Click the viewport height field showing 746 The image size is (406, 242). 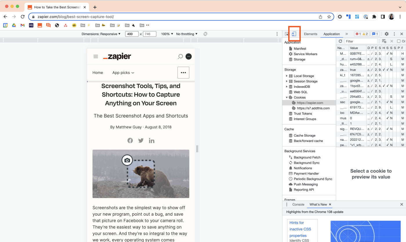coord(150,34)
